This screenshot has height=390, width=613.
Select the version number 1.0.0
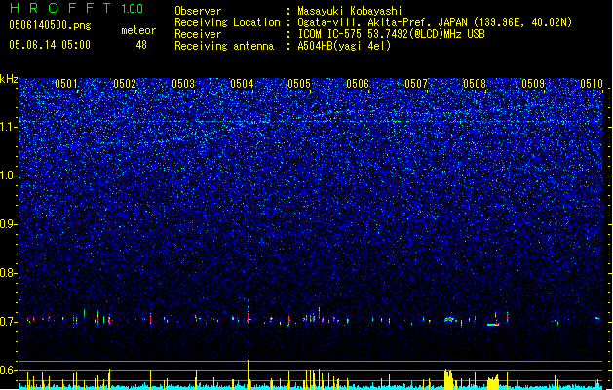coord(133,8)
